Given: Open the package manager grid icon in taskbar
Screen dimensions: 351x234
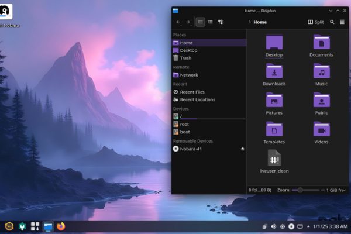Looking at the screenshot, I should click(35, 226).
